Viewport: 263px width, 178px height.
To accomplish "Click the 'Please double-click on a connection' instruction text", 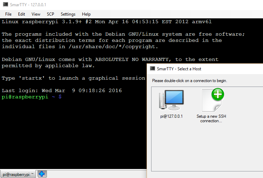I will pos(190,81).
